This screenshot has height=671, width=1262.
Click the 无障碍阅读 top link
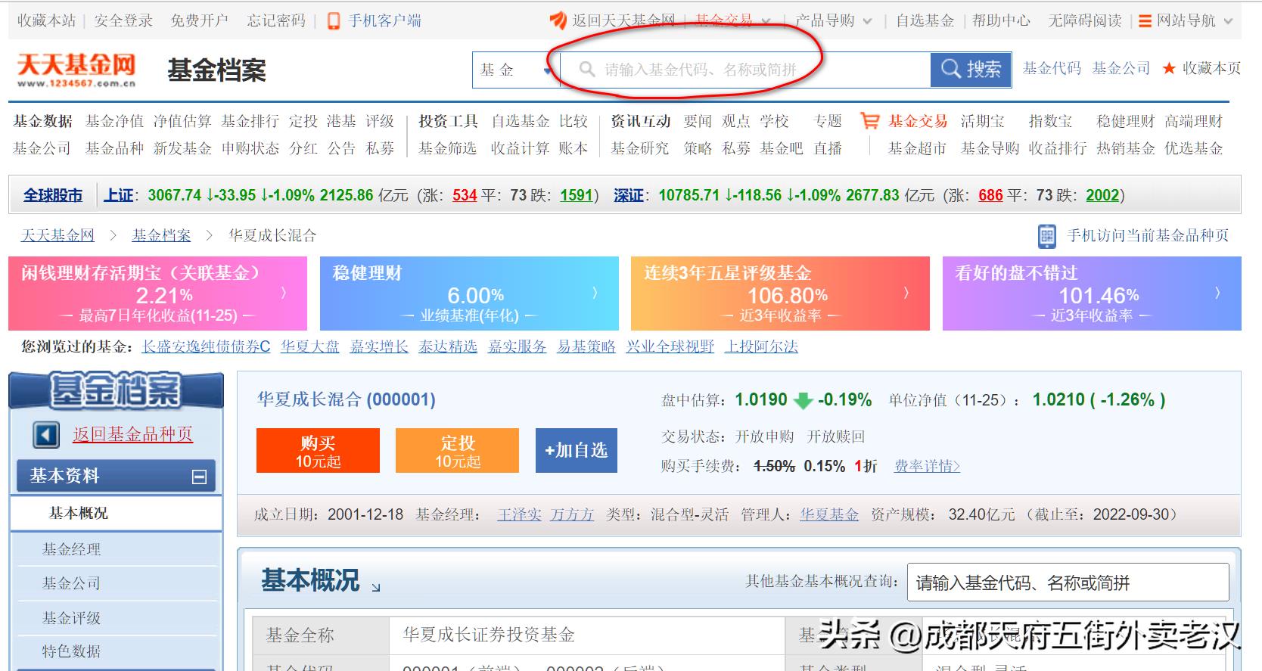coord(1085,21)
